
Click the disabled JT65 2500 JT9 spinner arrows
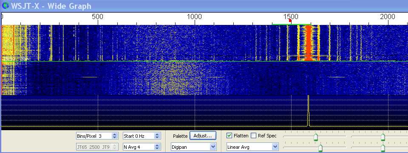point(115,147)
